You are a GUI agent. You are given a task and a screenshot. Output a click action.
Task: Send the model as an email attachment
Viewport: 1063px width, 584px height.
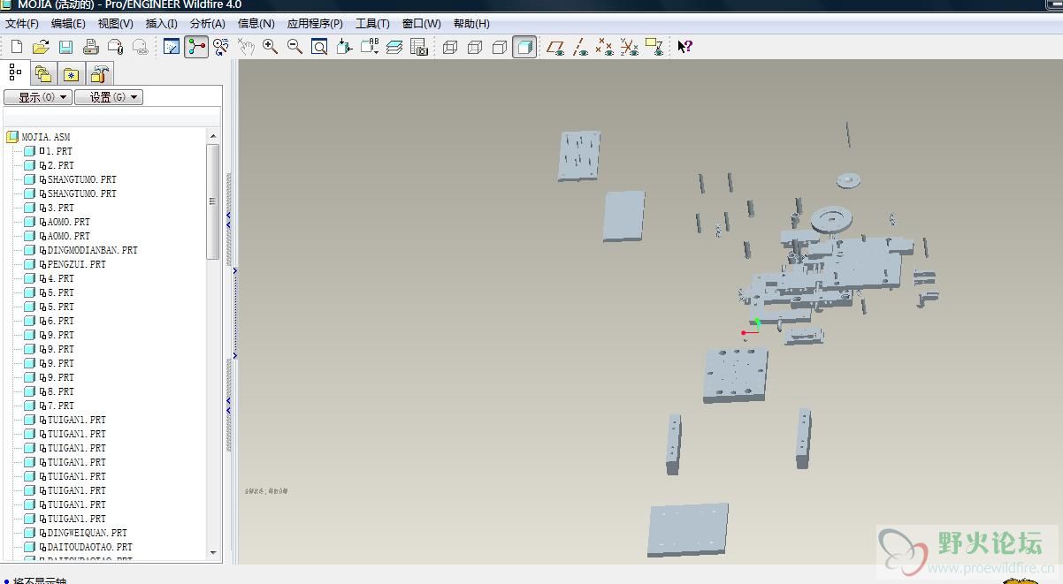(x=115, y=47)
